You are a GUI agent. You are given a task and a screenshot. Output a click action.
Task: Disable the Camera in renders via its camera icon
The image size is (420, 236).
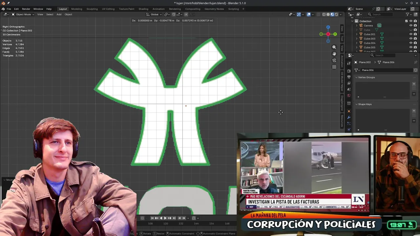[x=415, y=25]
